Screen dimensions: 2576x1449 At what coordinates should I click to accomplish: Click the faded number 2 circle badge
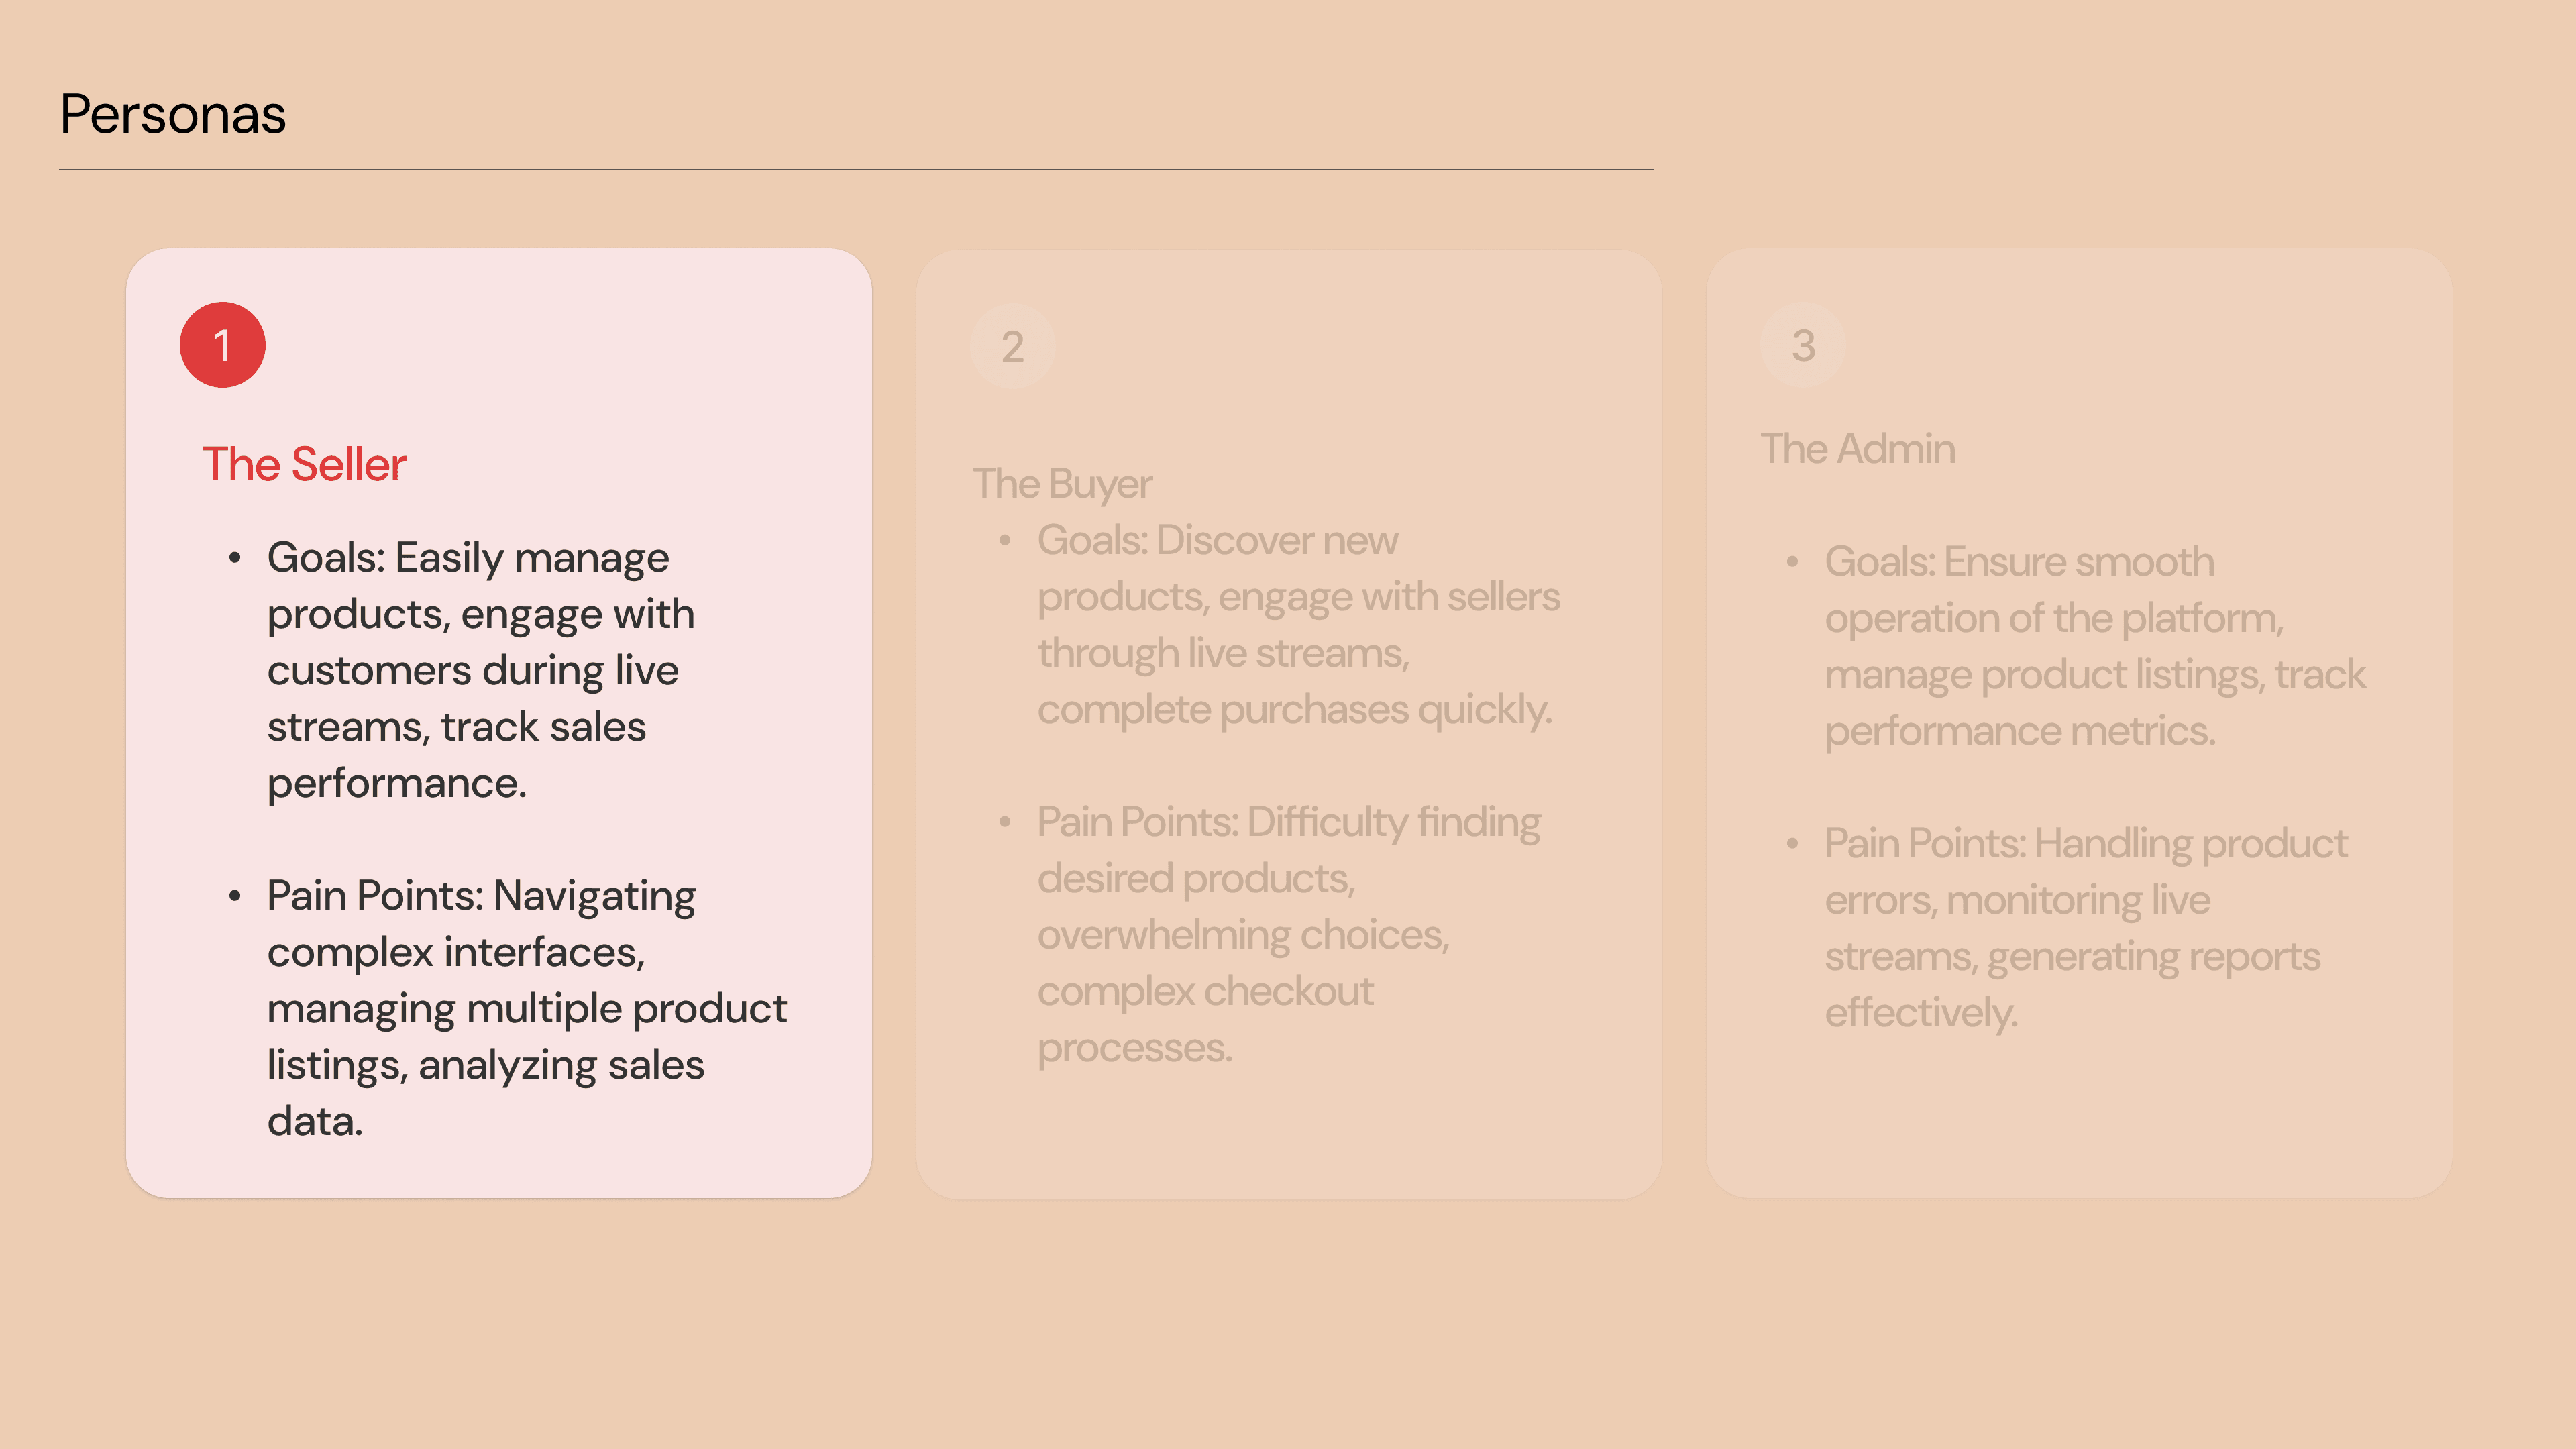(1012, 346)
